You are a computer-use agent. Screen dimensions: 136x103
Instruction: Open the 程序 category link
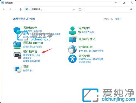click(x=26, y=66)
